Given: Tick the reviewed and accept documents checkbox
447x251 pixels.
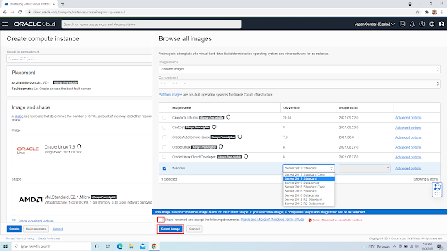Looking at the screenshot, I should (x=161, y=220).
